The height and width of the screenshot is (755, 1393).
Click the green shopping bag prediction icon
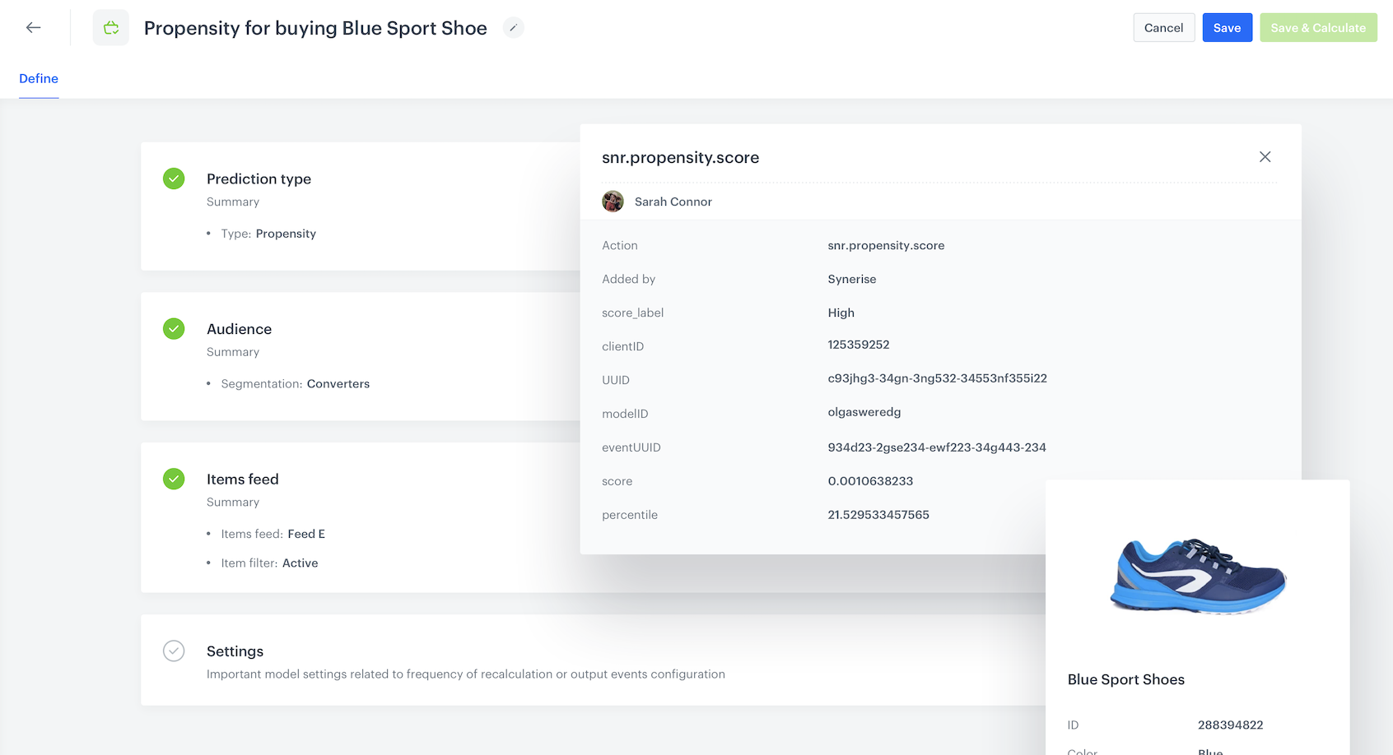pos(110,27)
